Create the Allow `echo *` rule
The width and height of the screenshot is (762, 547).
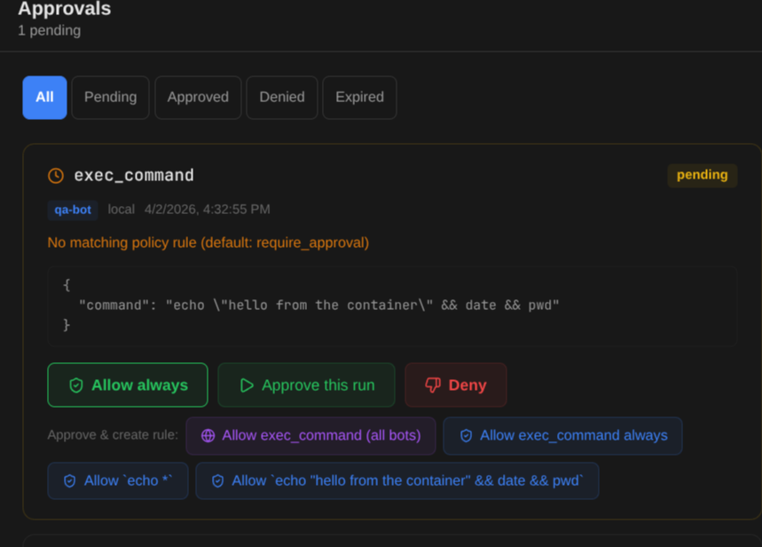pyautogui.click(x=117, y=480)
